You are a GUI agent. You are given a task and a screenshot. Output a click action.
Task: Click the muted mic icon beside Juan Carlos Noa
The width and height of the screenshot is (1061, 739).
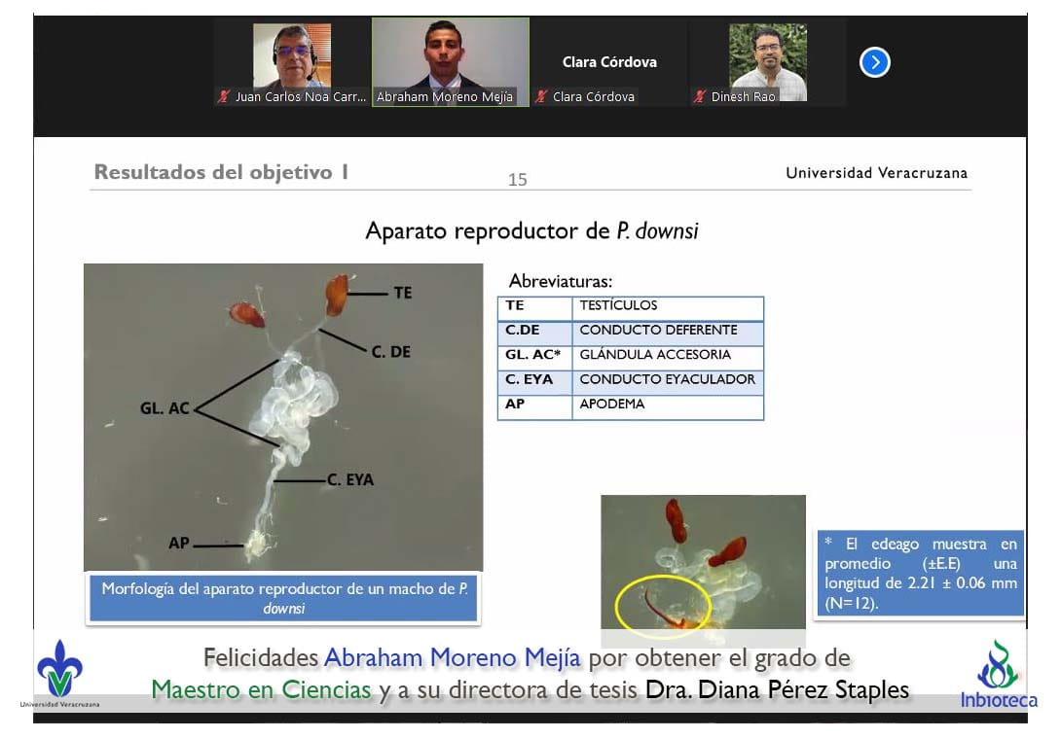224,96
